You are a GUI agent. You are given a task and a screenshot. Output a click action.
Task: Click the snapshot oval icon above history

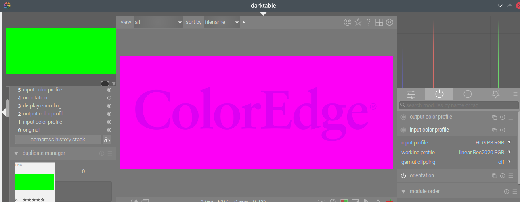coord(105,83)
